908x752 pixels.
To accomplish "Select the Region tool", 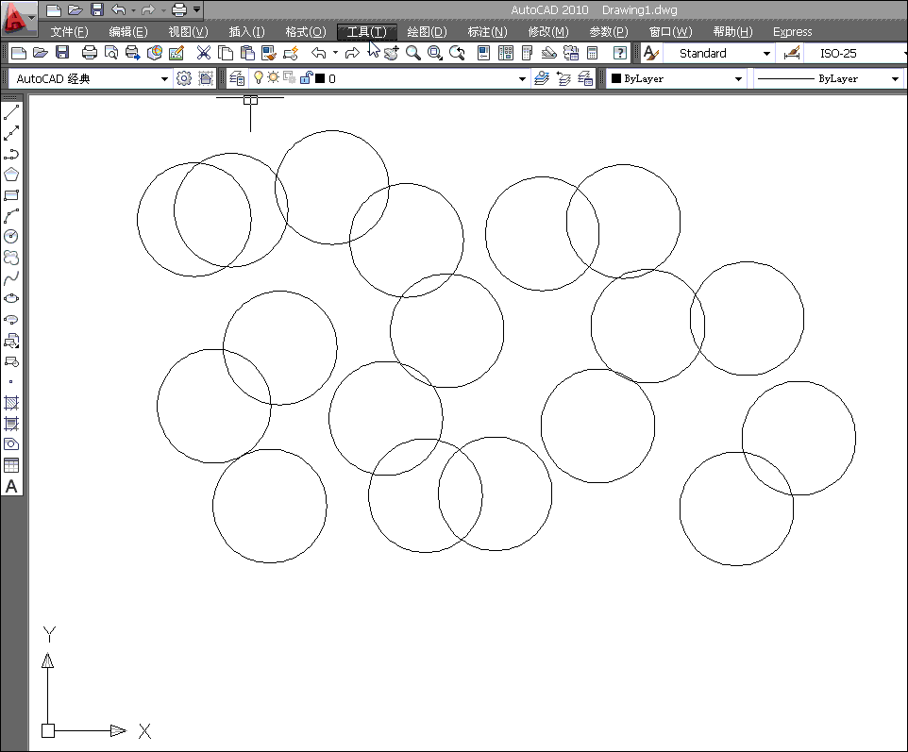I will [x=11, y=444].
